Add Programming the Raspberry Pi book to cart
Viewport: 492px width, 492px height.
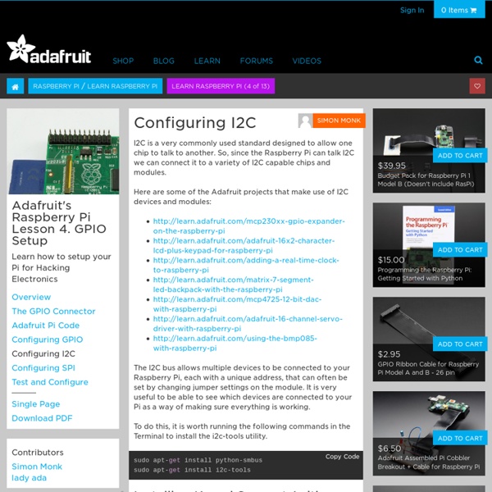click(x=460, y=250)
